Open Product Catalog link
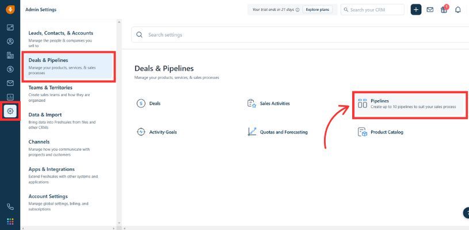 click(x=387, y=132)
